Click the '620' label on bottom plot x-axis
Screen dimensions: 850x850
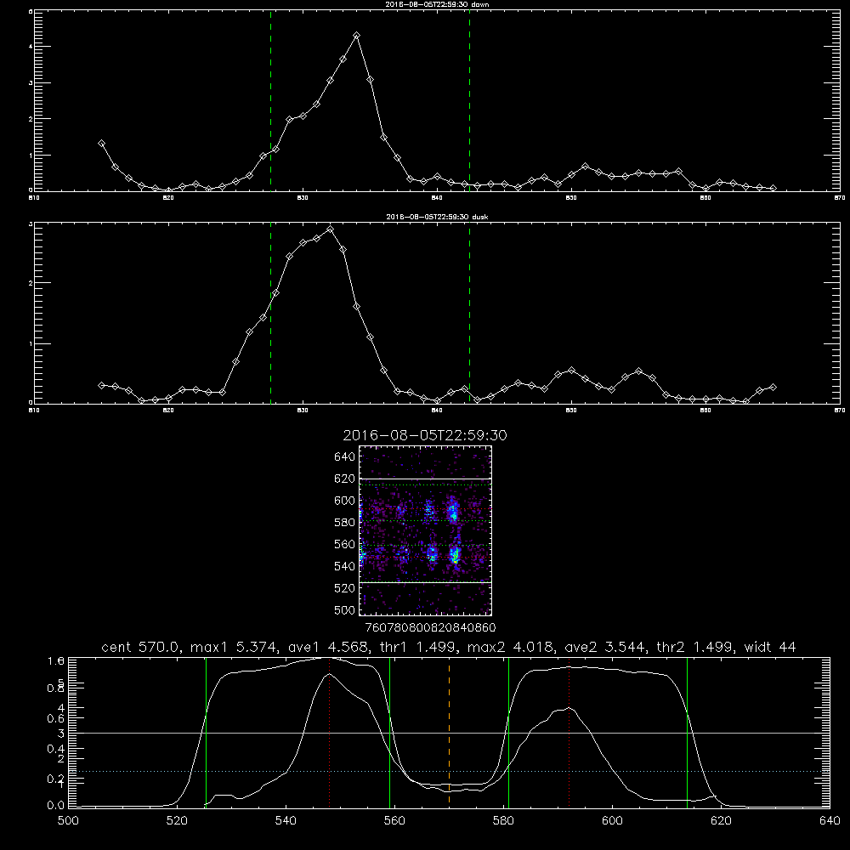721,821
